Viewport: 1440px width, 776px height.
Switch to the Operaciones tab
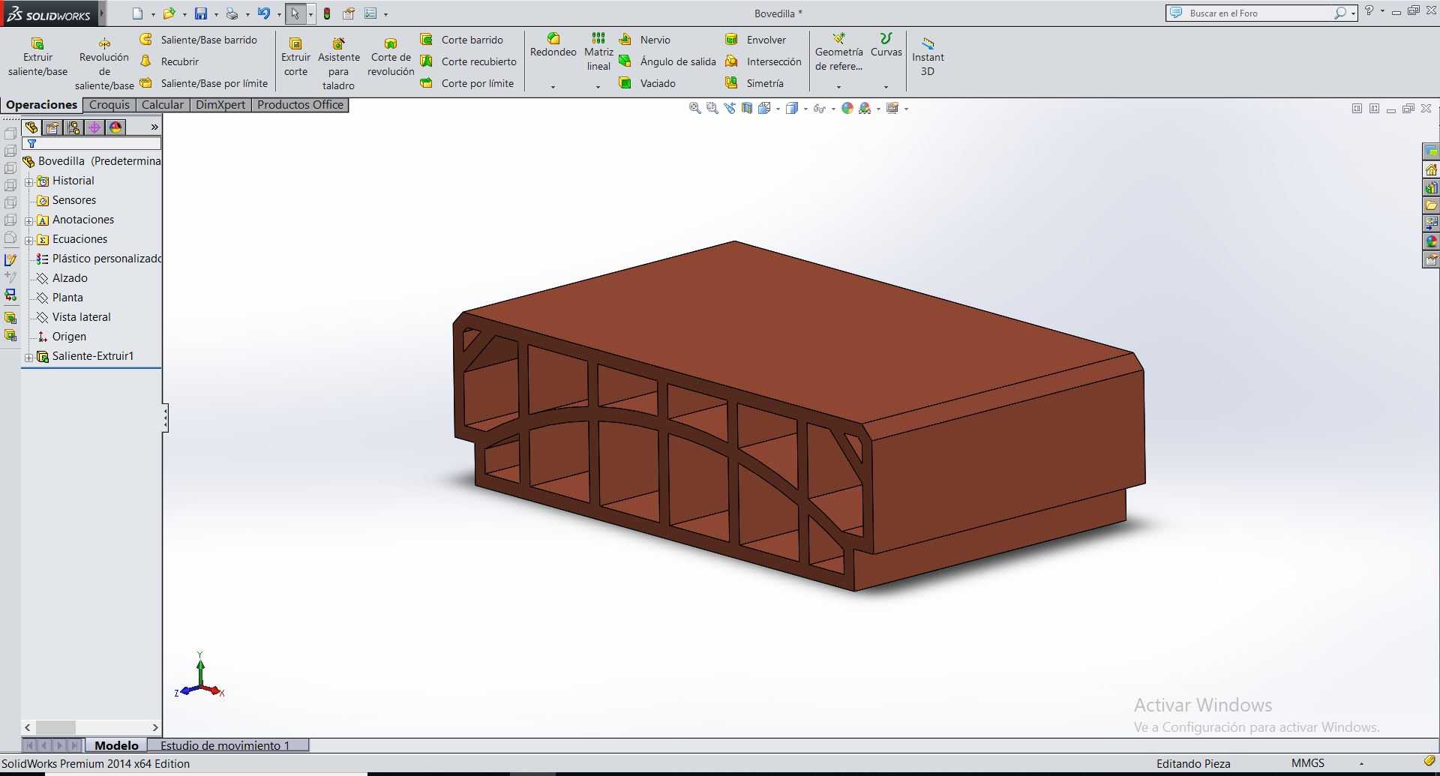pyautogui.click(x=42, y=105)
